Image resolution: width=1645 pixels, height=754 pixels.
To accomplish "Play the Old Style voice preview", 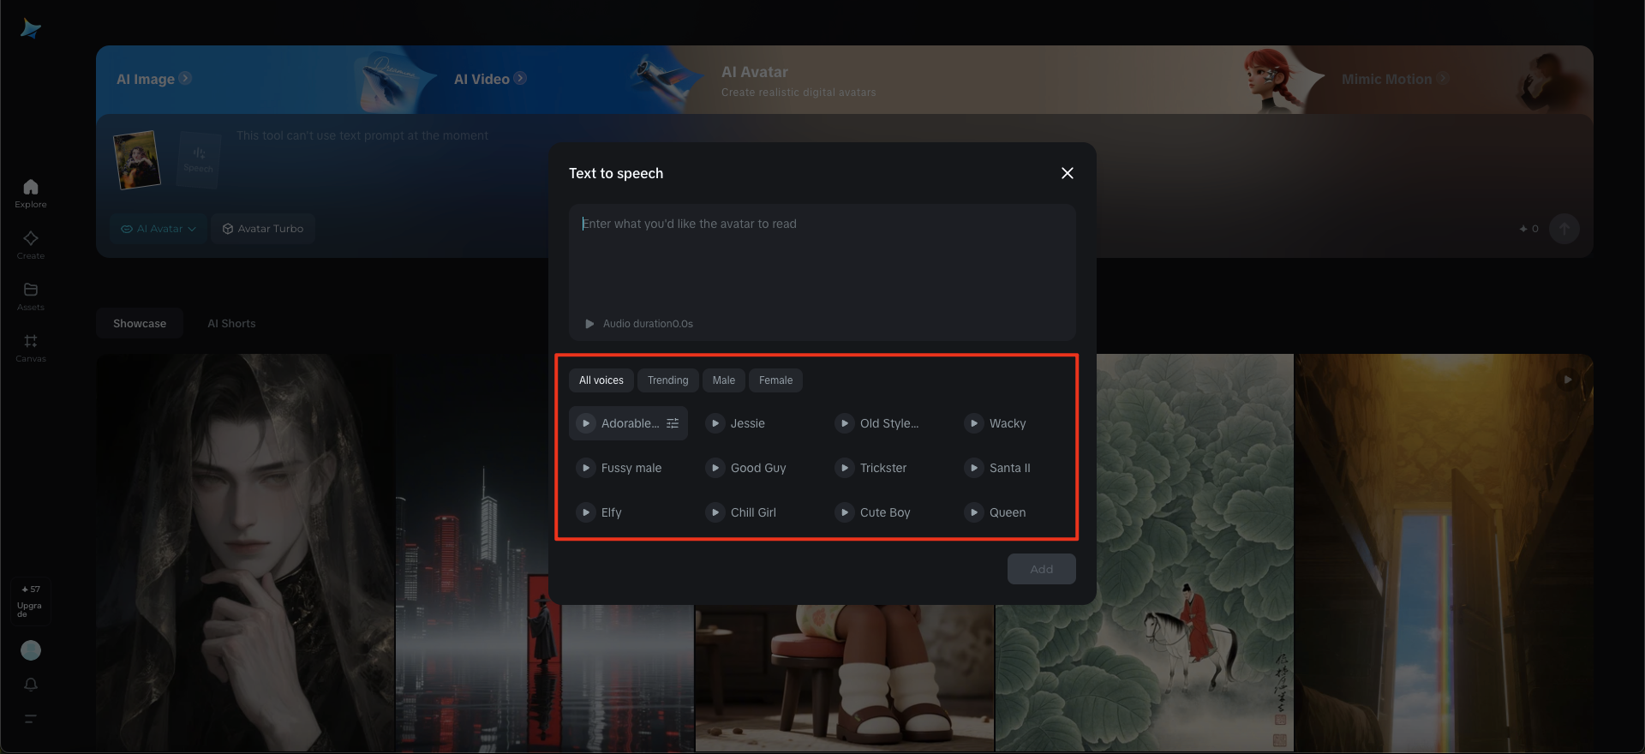I will click(x=845, y=423).
